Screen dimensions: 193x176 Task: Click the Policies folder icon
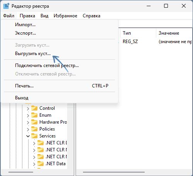[x=34, y=129]
